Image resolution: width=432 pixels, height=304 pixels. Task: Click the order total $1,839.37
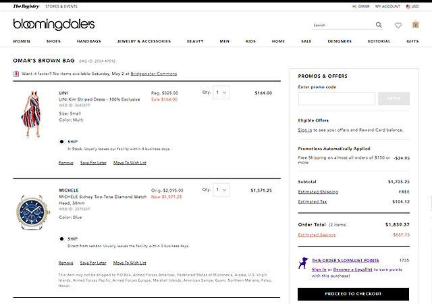[x=398, y=224]
